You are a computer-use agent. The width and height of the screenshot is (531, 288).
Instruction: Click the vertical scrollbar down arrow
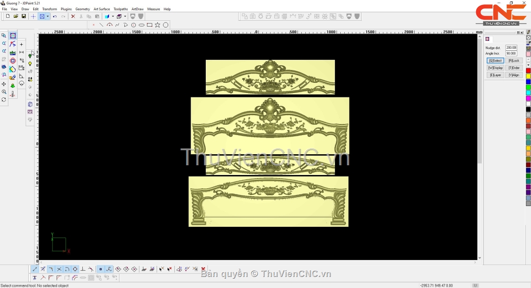pos(480,257)
